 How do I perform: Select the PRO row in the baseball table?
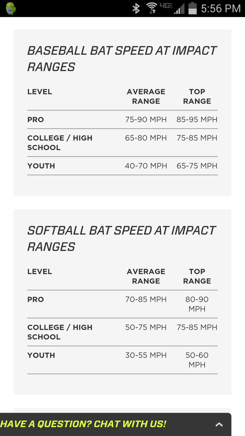point(36,120)
